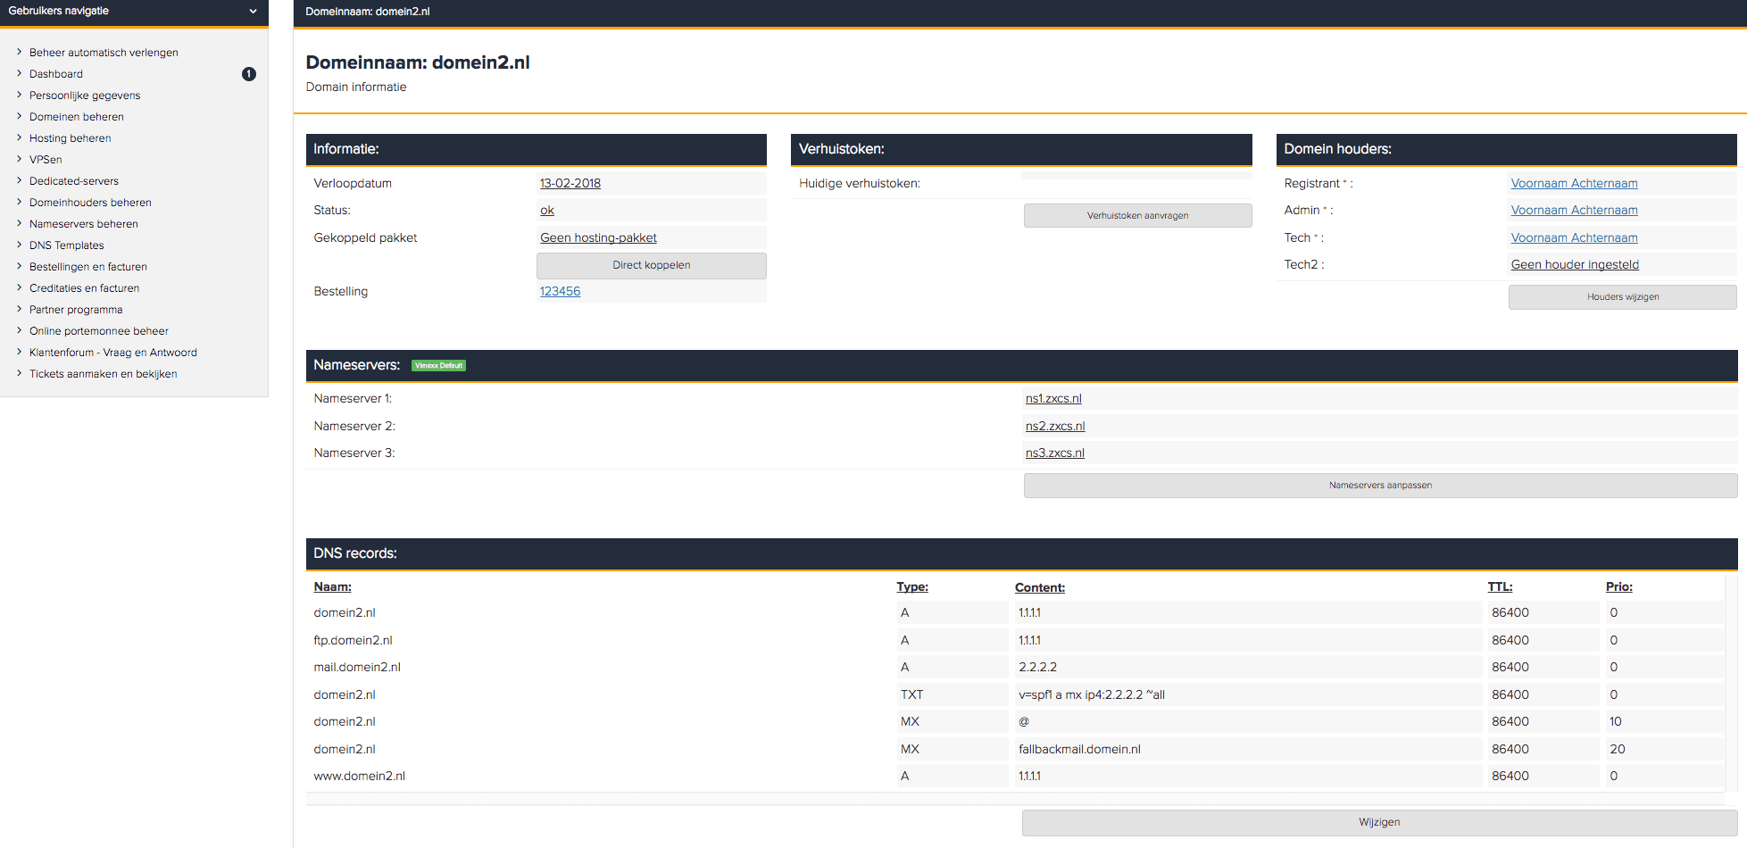Open the Registrant Voornaam Achternaam link
The image size is (1747, 848).
point(1574,184)
